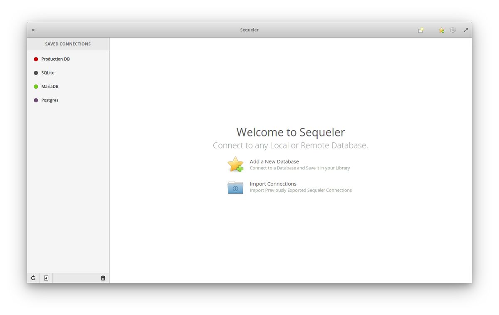Click the SAVED CONNECTIONS header
Image resolution: width=499 pixels, height=315 pixels.
pos(68,44)
